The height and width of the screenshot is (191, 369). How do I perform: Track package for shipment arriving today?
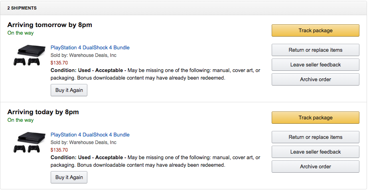pyautogui.click(x=315, y=117)
